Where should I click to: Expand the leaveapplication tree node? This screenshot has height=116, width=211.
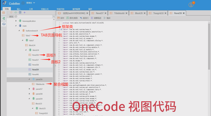click(16, 21)
